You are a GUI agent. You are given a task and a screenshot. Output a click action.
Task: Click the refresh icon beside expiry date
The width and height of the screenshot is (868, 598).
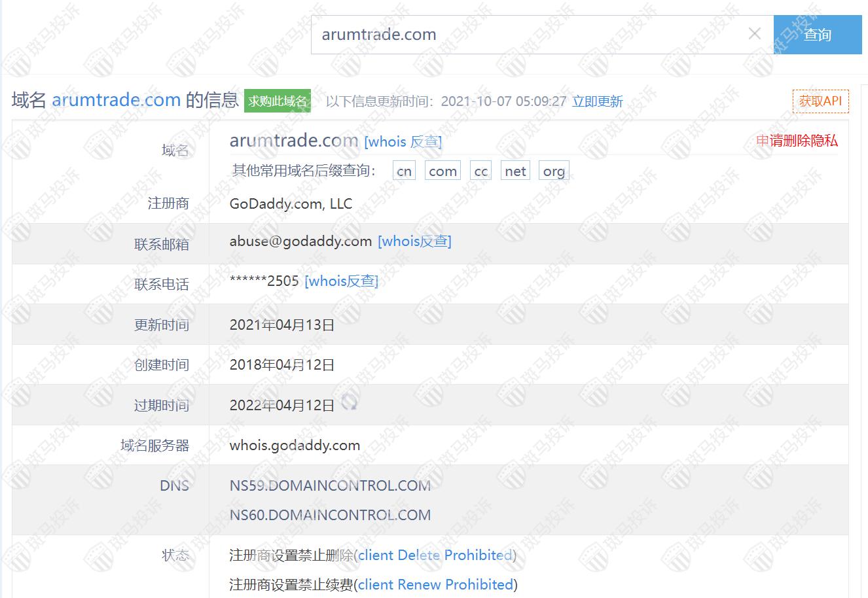(350, 403)
